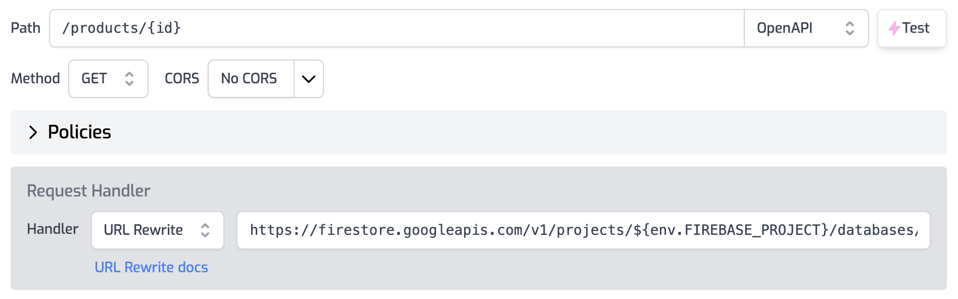The width and height of the screenshot is (958, 299).
Task: Click the Path label
Action: tap(26, 28)
